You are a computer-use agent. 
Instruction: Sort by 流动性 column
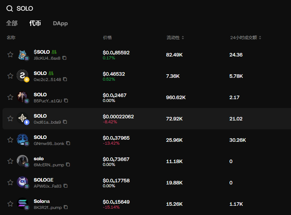click(175, 38)
